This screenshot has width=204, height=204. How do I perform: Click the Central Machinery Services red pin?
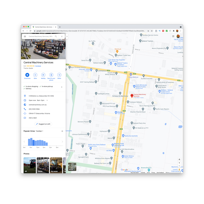132,96
